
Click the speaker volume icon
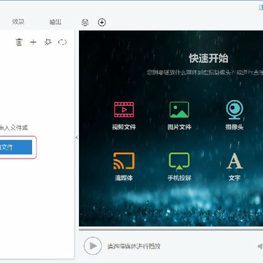[x=260, y=246]
